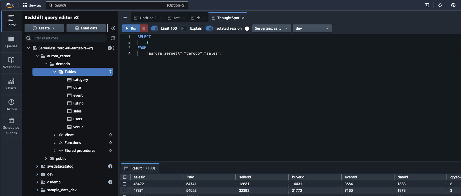Refresh the resources tree
Screen dimensions: 461x196
[x=113, y=38]
